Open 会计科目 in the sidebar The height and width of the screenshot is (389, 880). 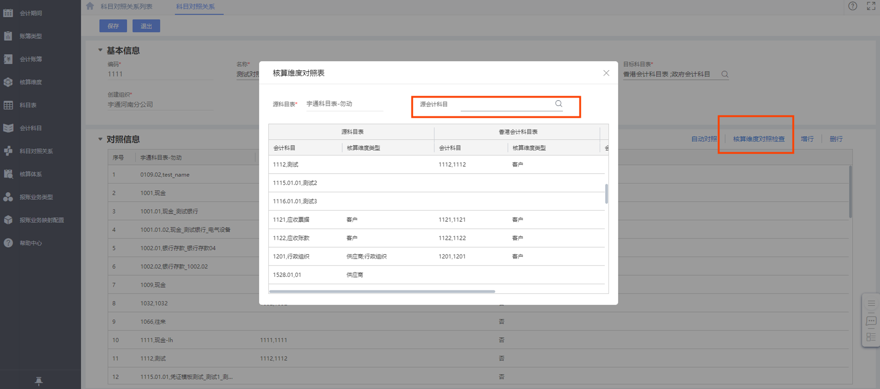pos(31,128)
